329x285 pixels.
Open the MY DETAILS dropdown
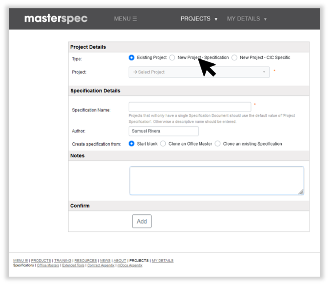coord(244,19)
